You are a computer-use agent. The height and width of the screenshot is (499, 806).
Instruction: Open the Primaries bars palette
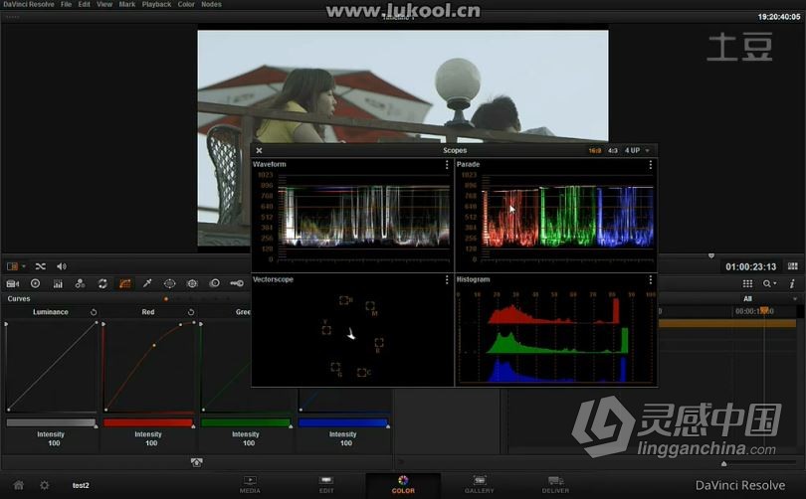(x=58, y=284)
